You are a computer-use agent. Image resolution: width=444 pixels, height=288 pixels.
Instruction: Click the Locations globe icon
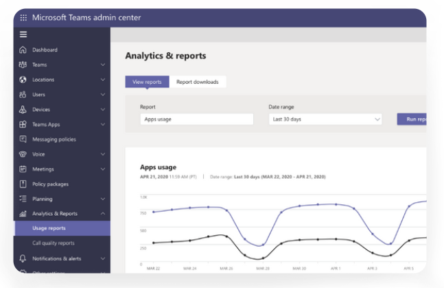click(23, 80)
